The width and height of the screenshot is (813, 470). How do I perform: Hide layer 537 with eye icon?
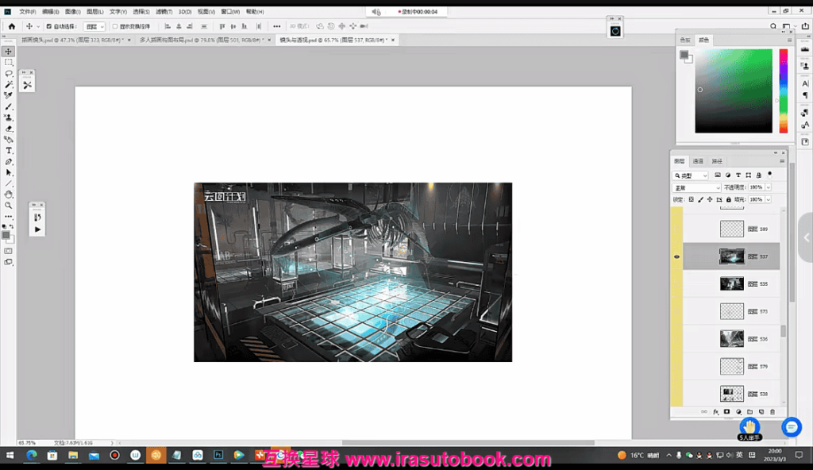coord(676,256)
